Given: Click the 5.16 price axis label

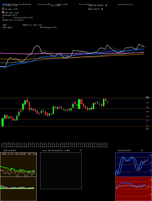Looking at the screenshot, I should click(x=147, y=116).
